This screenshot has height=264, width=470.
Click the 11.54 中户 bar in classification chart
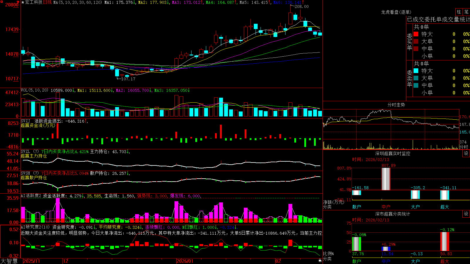[386, 249]
